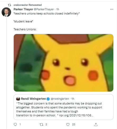Click the reply speech bubble icon
The image size is (117, 129).
click(15, 125)
